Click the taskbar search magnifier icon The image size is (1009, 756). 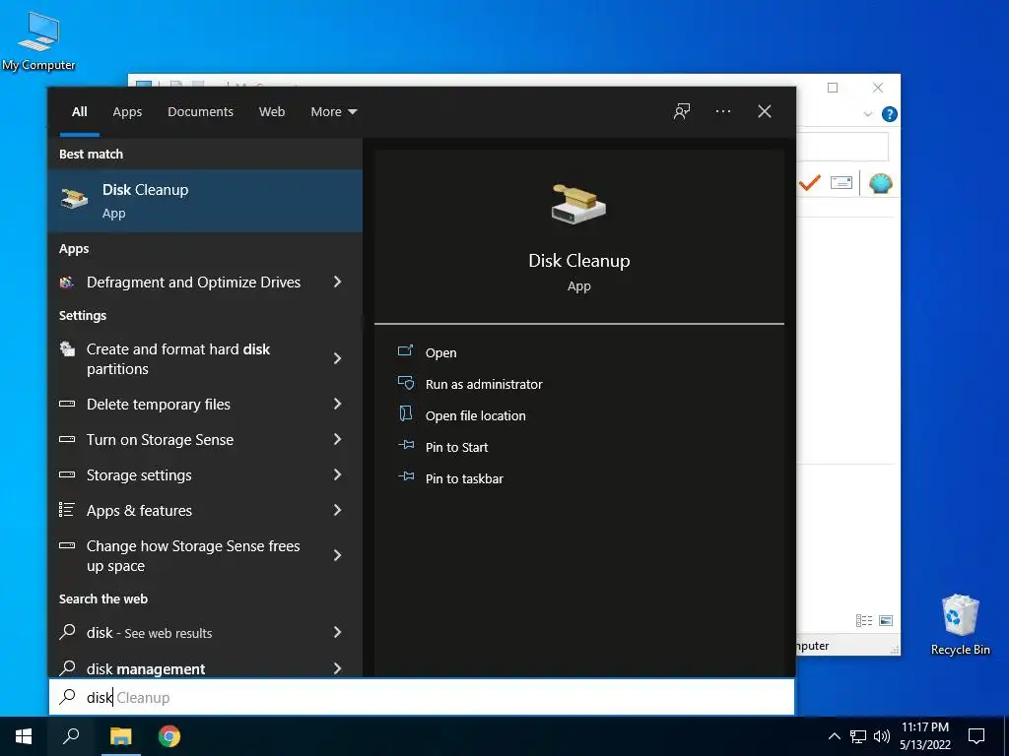pyautogui.click(x=71, y=736)
